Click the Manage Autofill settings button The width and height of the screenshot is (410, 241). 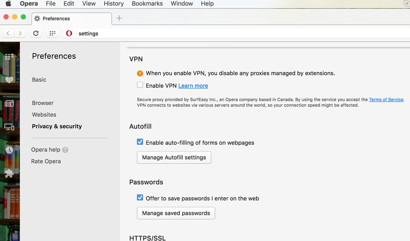point(174,157)
